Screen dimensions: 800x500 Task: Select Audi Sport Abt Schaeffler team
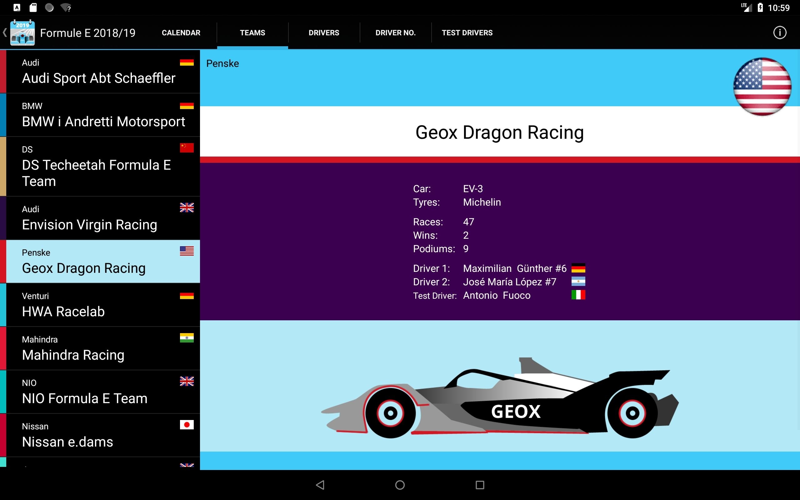(x=100, y=72)
